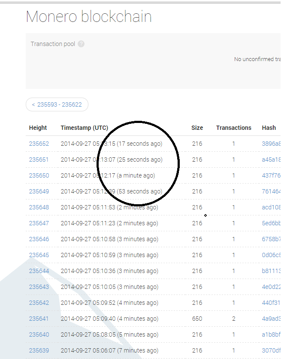Open block hash starting 4e0d22

point(271,287)
